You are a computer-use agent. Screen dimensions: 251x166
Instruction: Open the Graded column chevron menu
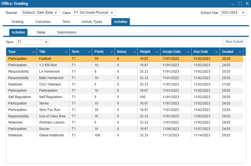click(240, 52)
